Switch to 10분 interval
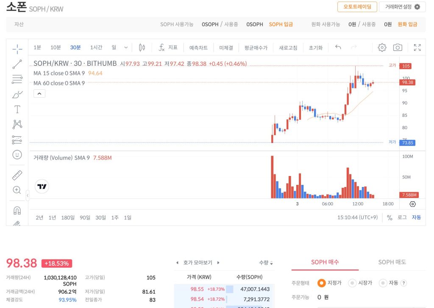The width and height of the screenshot is (434, 308). coord(56,47)
